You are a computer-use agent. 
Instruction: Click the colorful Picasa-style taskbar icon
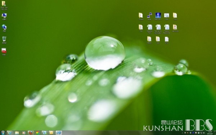pyautogui.click(x=37, y=133)
